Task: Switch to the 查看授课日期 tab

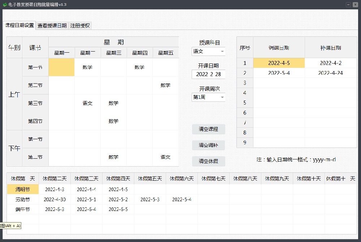Action: [52, 26]
